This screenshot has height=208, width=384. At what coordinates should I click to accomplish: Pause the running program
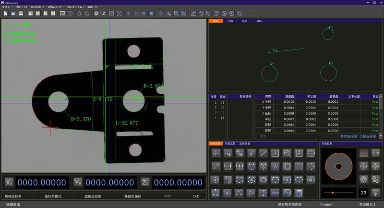coord(136,13)
